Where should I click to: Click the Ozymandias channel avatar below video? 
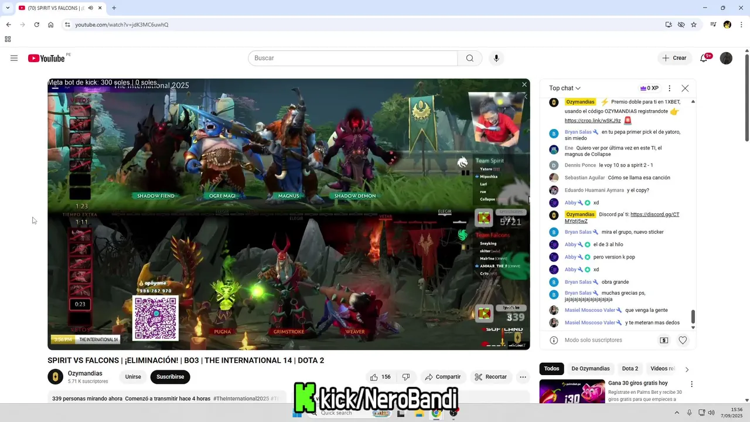click(55, 377)
